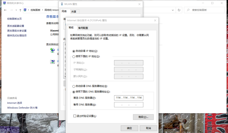The image size is (228, 133).
Task: Click the set up new connection network icon
Action: point(52,50)
